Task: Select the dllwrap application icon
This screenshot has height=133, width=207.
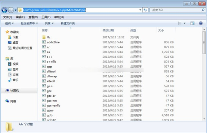Action: [44, 76]
